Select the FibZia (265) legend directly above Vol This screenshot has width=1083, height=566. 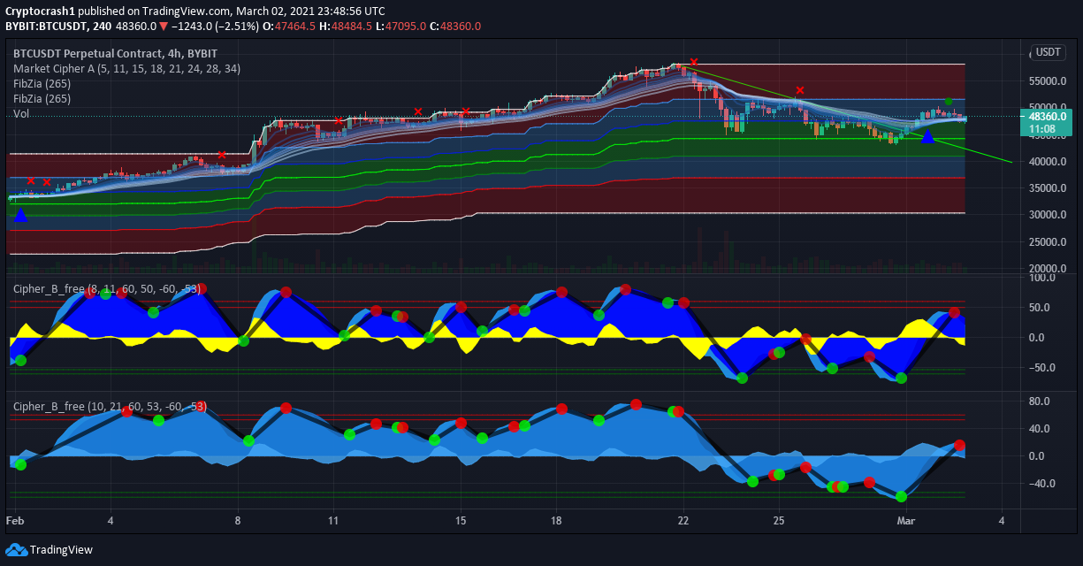pos(42,98)
